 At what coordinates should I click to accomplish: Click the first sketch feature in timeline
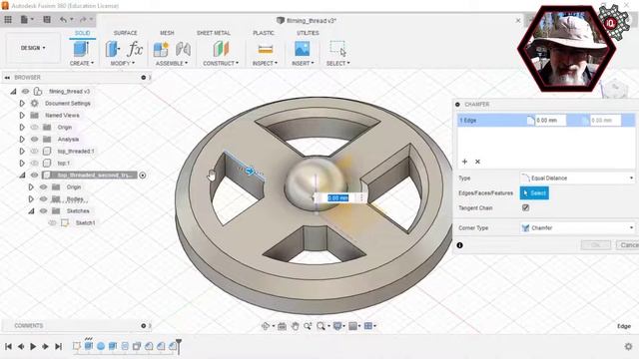click(x=77, y=346)
